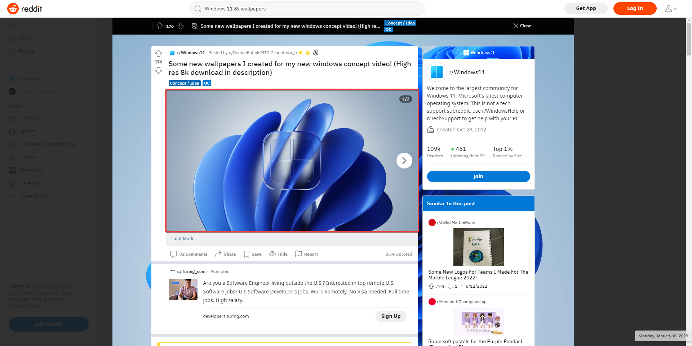Click the Join Reddit button
Screen dimensions: 692x346
[49, 324]
